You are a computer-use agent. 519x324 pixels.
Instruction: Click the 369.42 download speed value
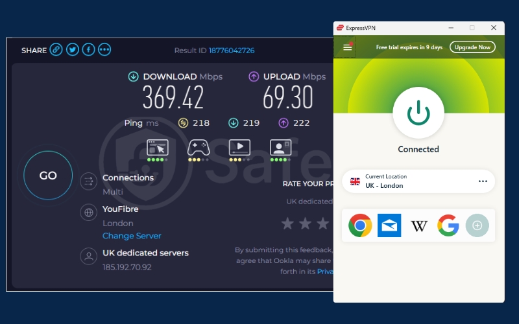point(173,98)
